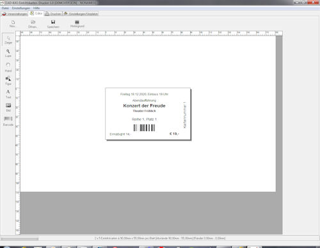
Task: Click the Öffnen open file icon
Action: pos(33,24)
